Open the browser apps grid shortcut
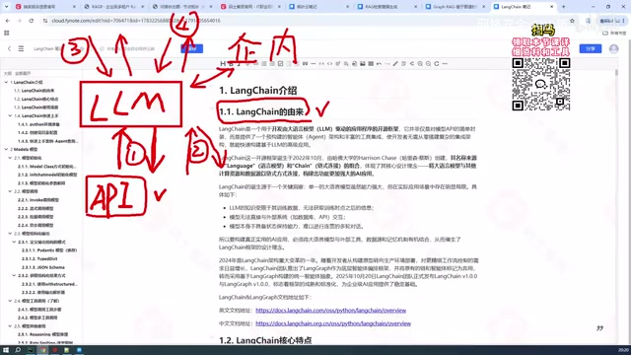Image resolution: width=631 pixels, height=355 pixels. pos(7,33)
